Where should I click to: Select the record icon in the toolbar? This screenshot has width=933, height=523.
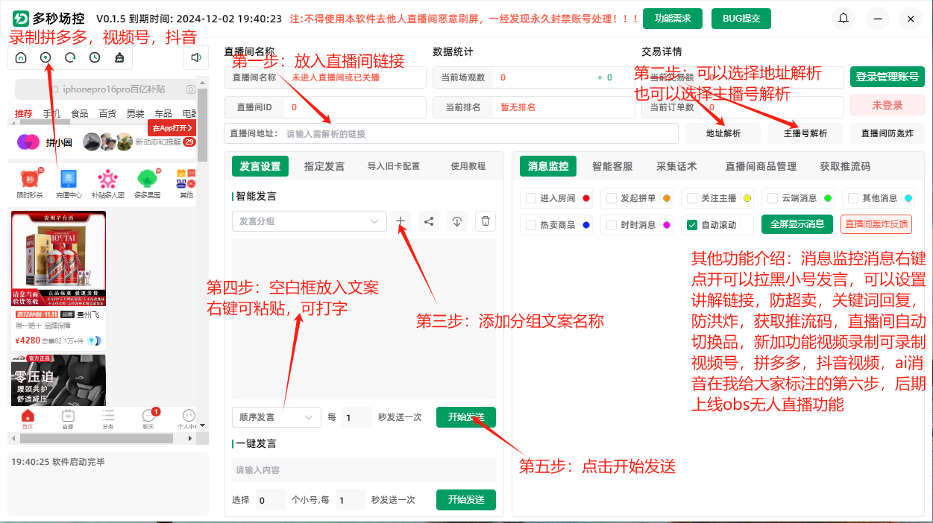pyautogui.click(x=45, y=57)
